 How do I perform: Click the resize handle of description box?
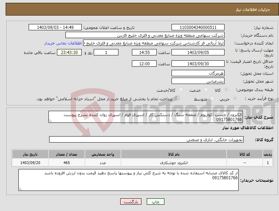(51, 121)
